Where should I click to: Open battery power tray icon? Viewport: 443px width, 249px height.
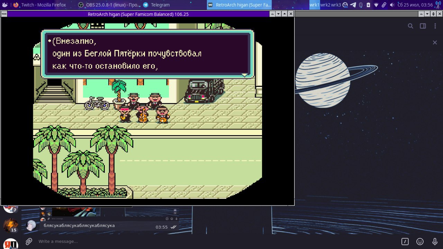pos(368,5)
